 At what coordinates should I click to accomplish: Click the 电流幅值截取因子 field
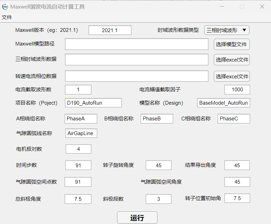tap(237, 90)
